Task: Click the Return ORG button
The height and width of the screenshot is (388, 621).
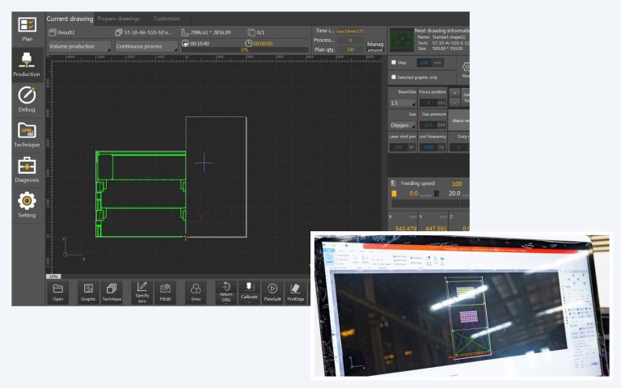Action: 226,292
